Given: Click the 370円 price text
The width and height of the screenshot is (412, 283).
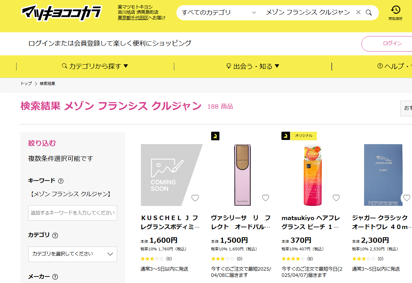Looking at the screenshot, I should pos(301,240).
